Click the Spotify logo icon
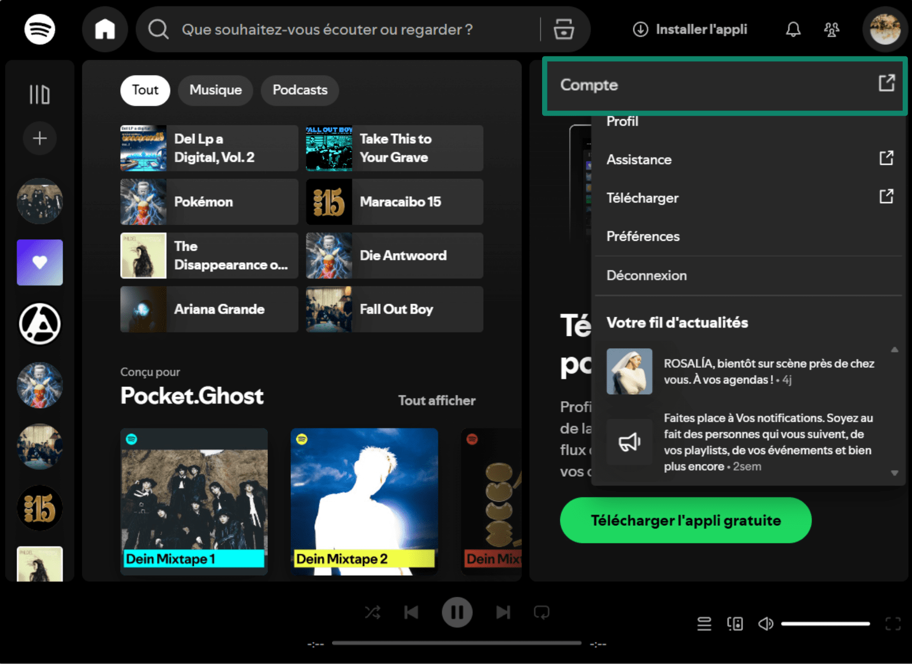Image resolution: width=912 pixels, height=664 pixels. [x=40, y=29]
